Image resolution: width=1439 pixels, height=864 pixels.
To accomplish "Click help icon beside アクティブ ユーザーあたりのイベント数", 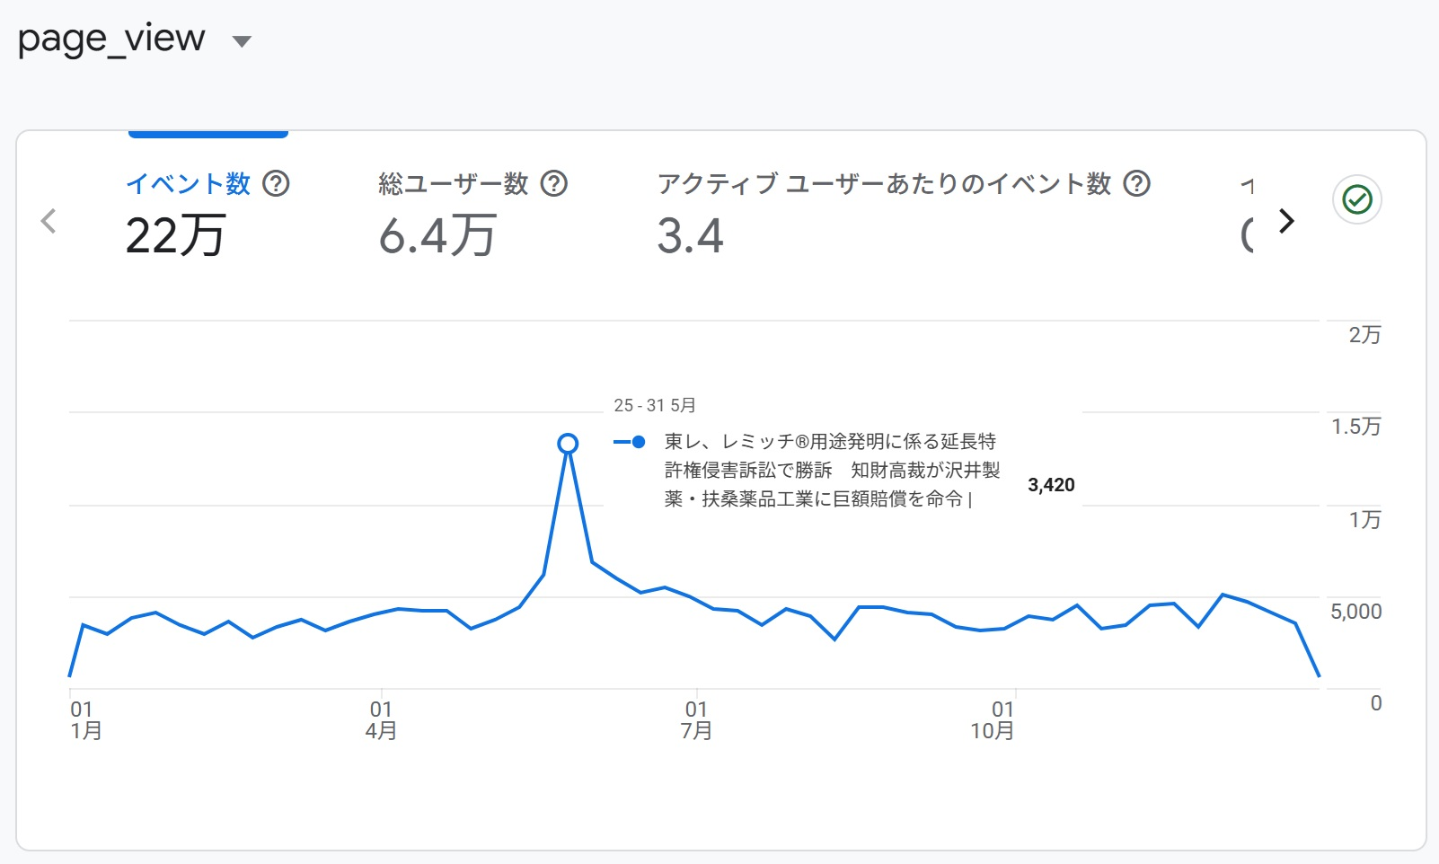I will pyautogui.click(x=1137, y=184).
